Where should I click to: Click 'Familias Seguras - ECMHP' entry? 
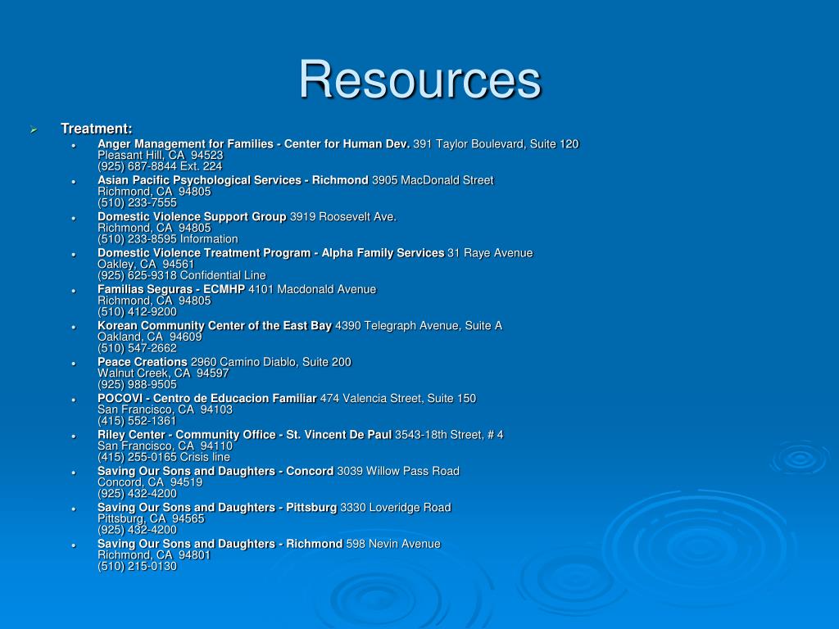click(171, 289)
